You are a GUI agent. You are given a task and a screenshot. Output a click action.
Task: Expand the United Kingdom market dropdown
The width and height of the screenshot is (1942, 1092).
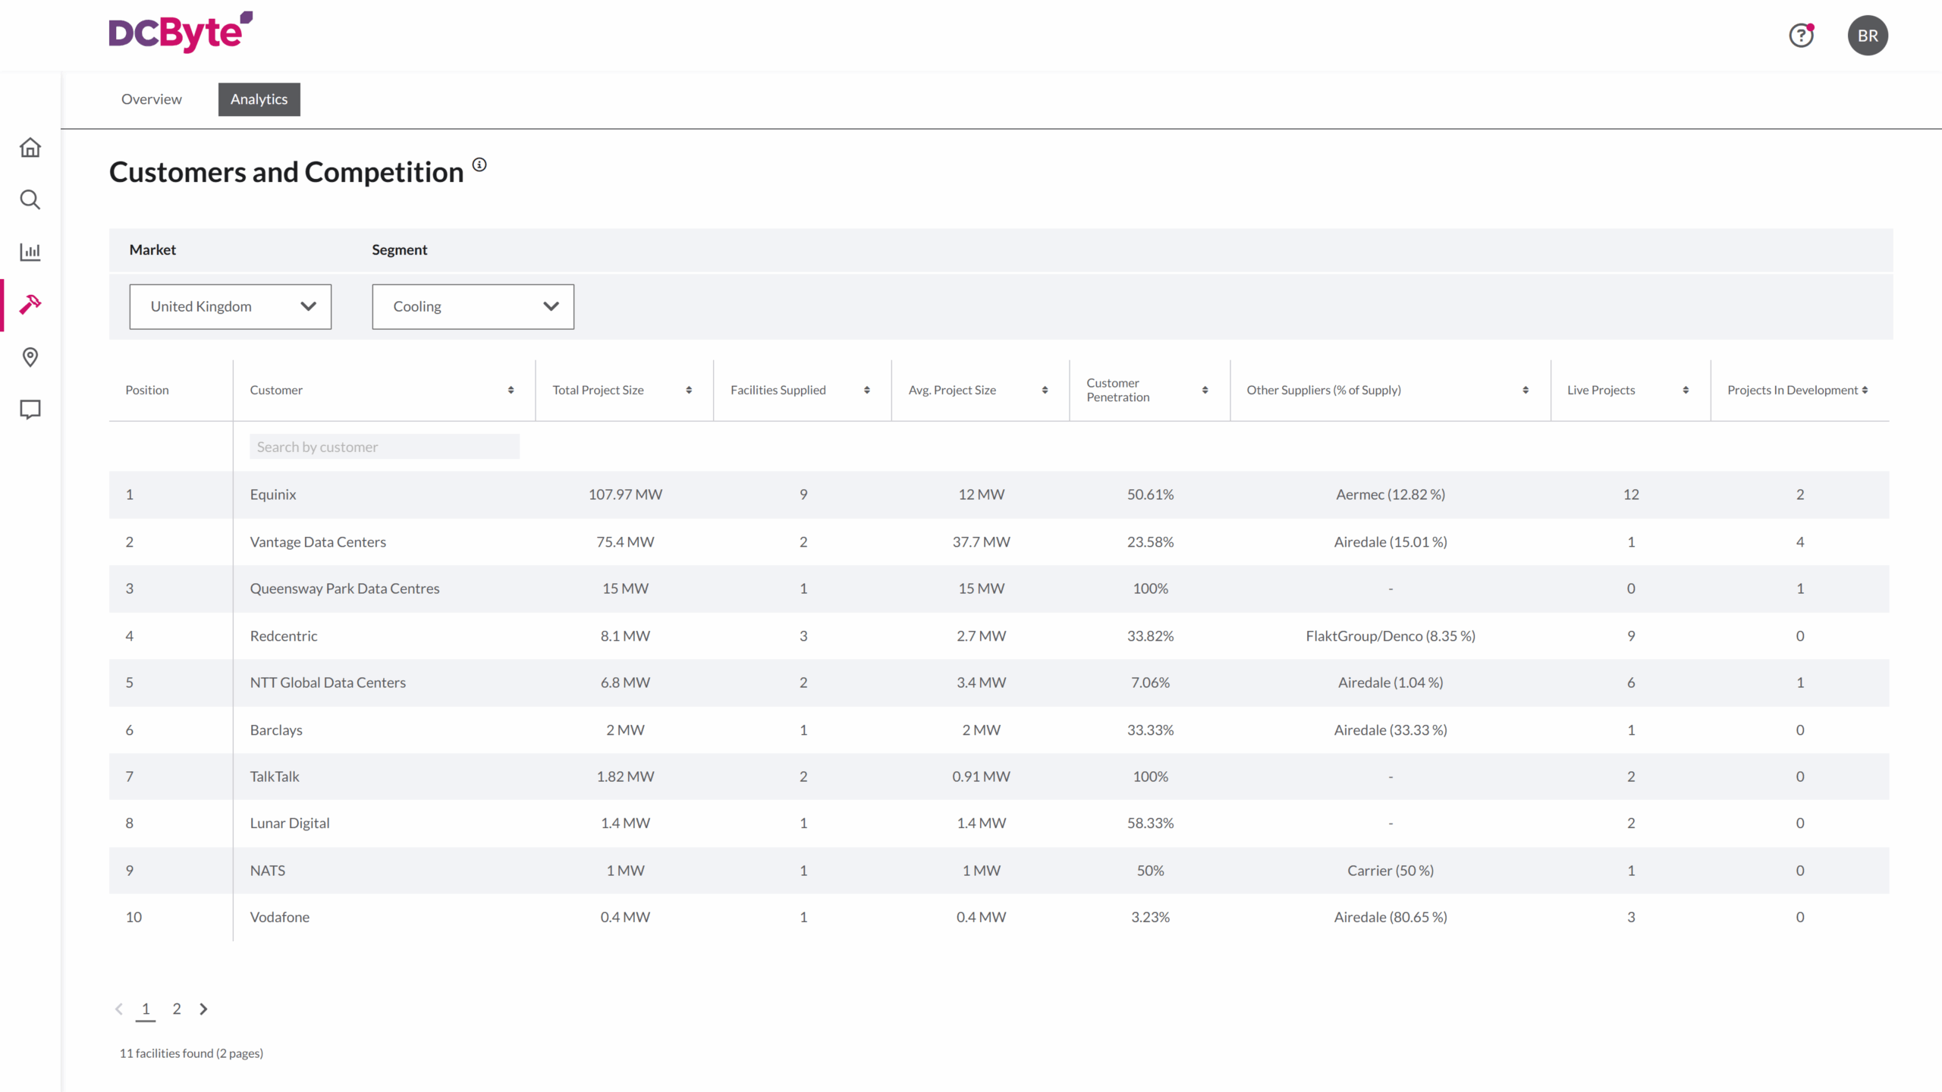(x=230, y=306)
